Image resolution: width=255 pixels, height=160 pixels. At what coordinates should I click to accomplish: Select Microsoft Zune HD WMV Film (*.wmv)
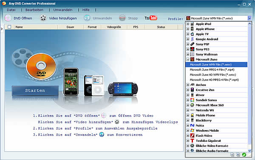(x=213, y=74)
